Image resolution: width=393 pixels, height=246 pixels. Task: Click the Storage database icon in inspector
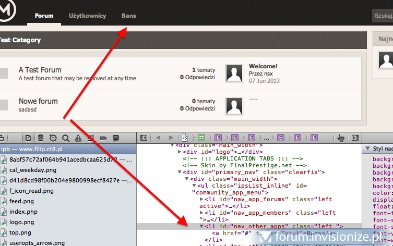(41, 138)
